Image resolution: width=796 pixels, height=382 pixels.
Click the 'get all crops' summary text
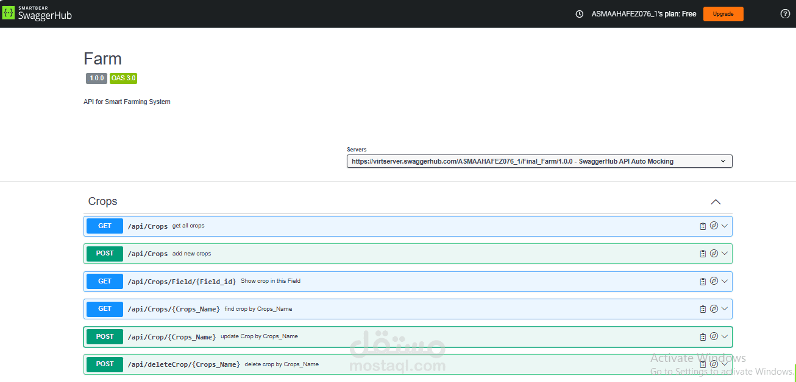[188, 226]
